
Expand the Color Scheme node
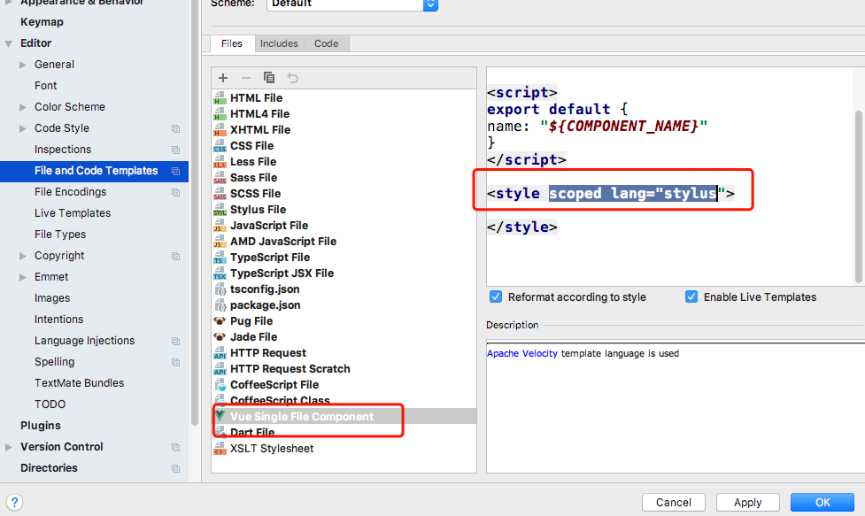23,107
